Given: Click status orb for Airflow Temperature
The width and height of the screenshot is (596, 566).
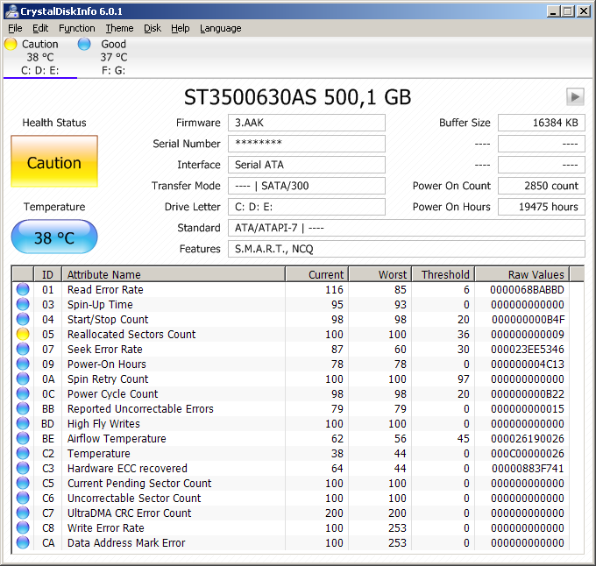Looking at the screenshot, I should pos(23,438).
